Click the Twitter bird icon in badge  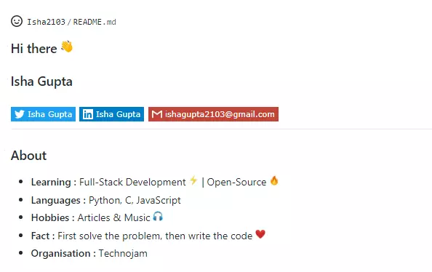click(20, 114)
